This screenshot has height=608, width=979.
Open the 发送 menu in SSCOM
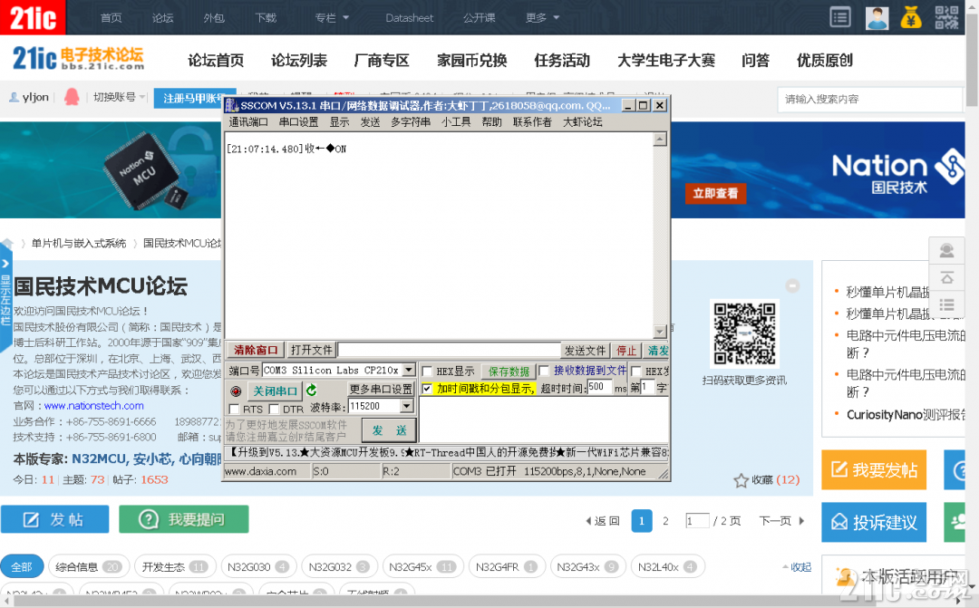pyautogui.click(x=370, y=122)
